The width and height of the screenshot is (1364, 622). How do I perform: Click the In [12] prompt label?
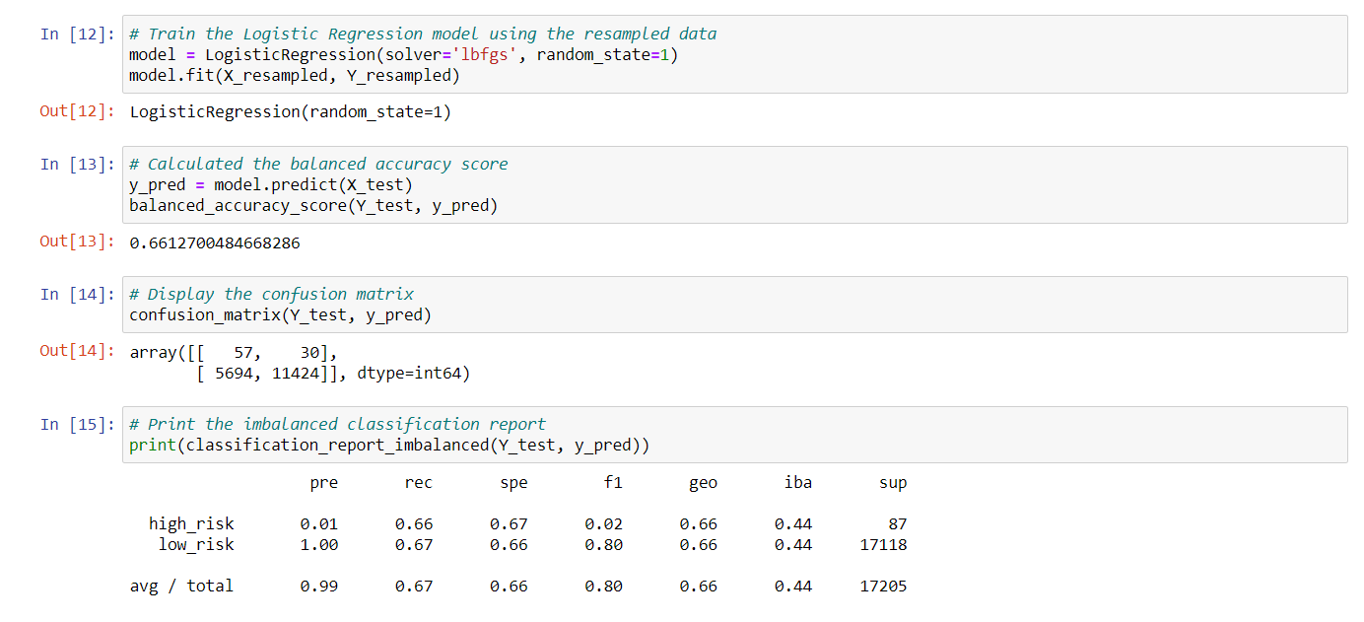click(x=77, y=34)
